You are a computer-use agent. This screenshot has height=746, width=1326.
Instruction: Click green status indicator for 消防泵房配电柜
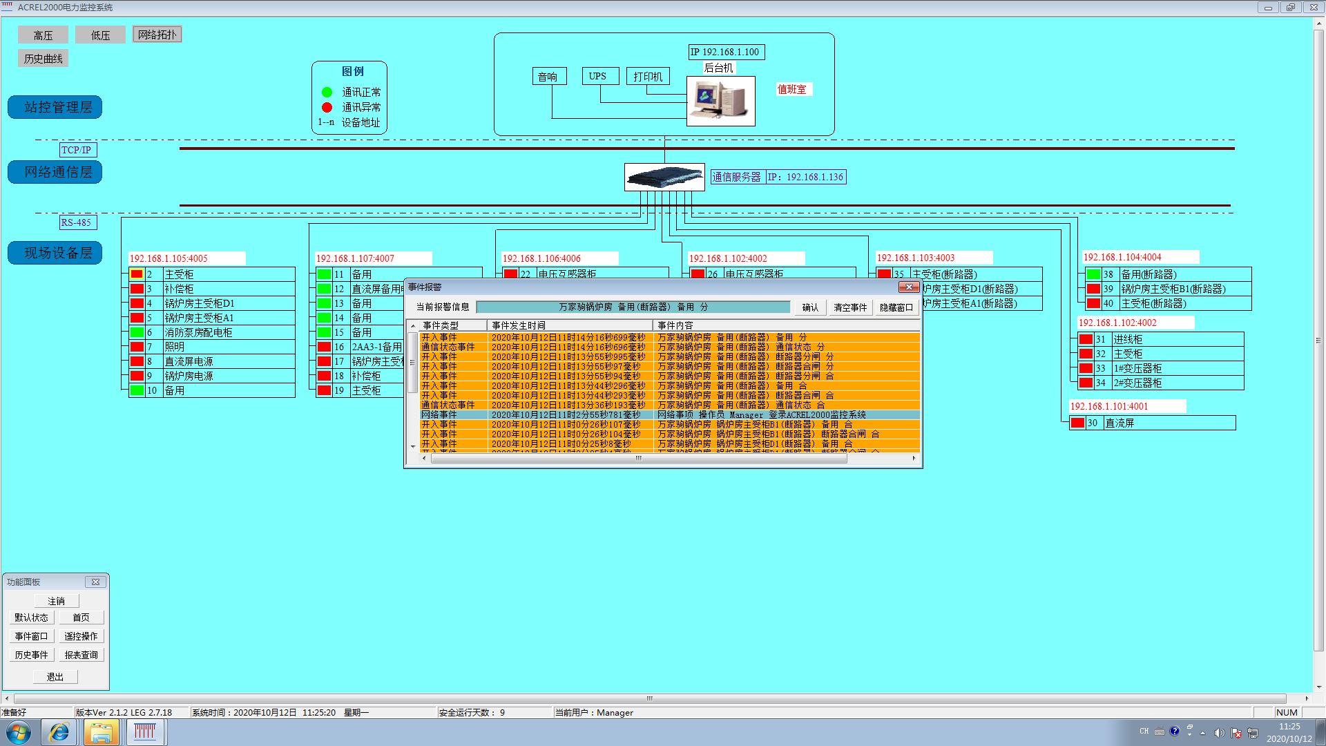(x=137, y=332)
